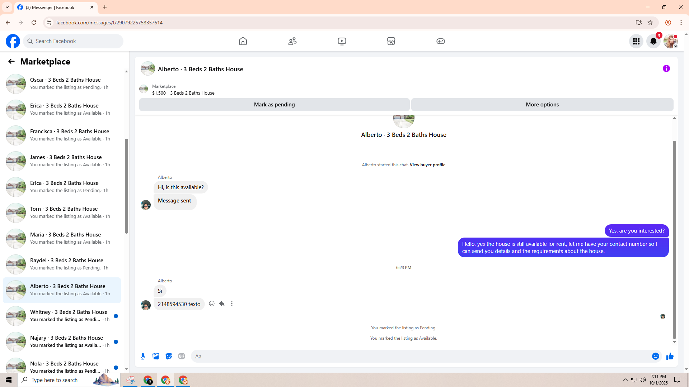Viewport: 689px width, 387px height.
Task: Show hidden system tray icons
Action: tap(625, 380)
